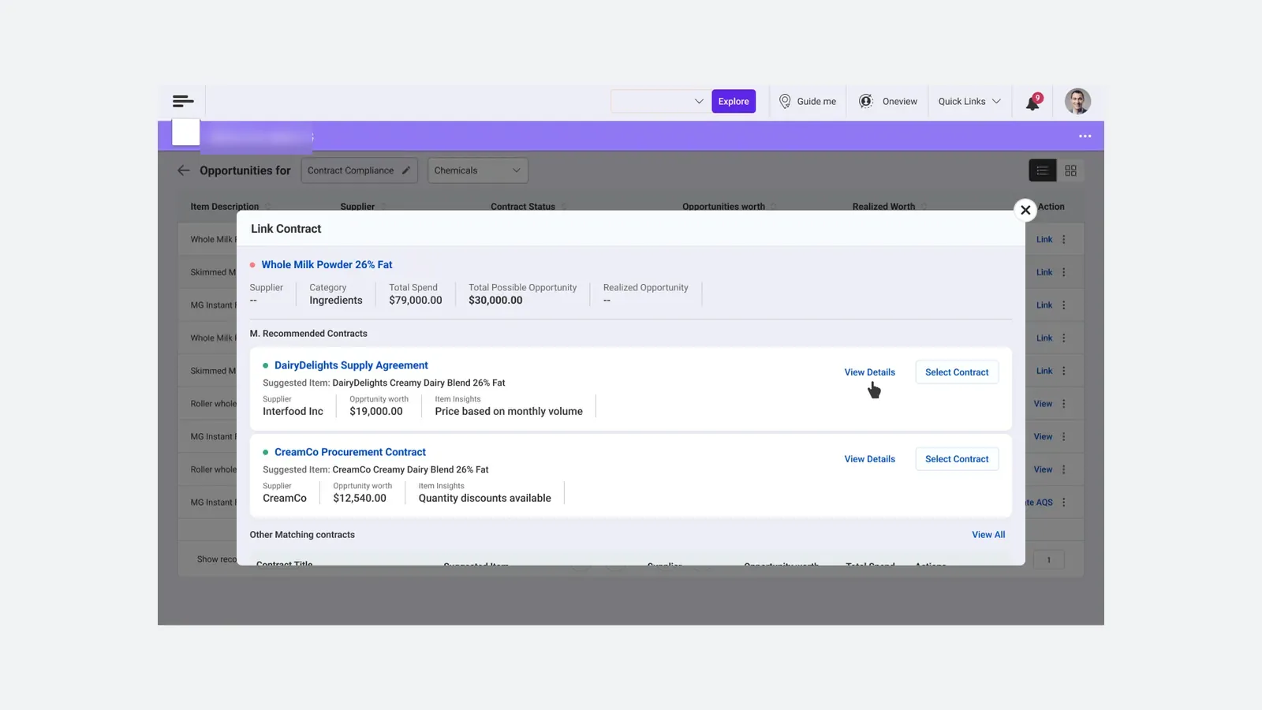Click the back arrow beside Opportunities for
1262x710 pixels.
[184, 170]
